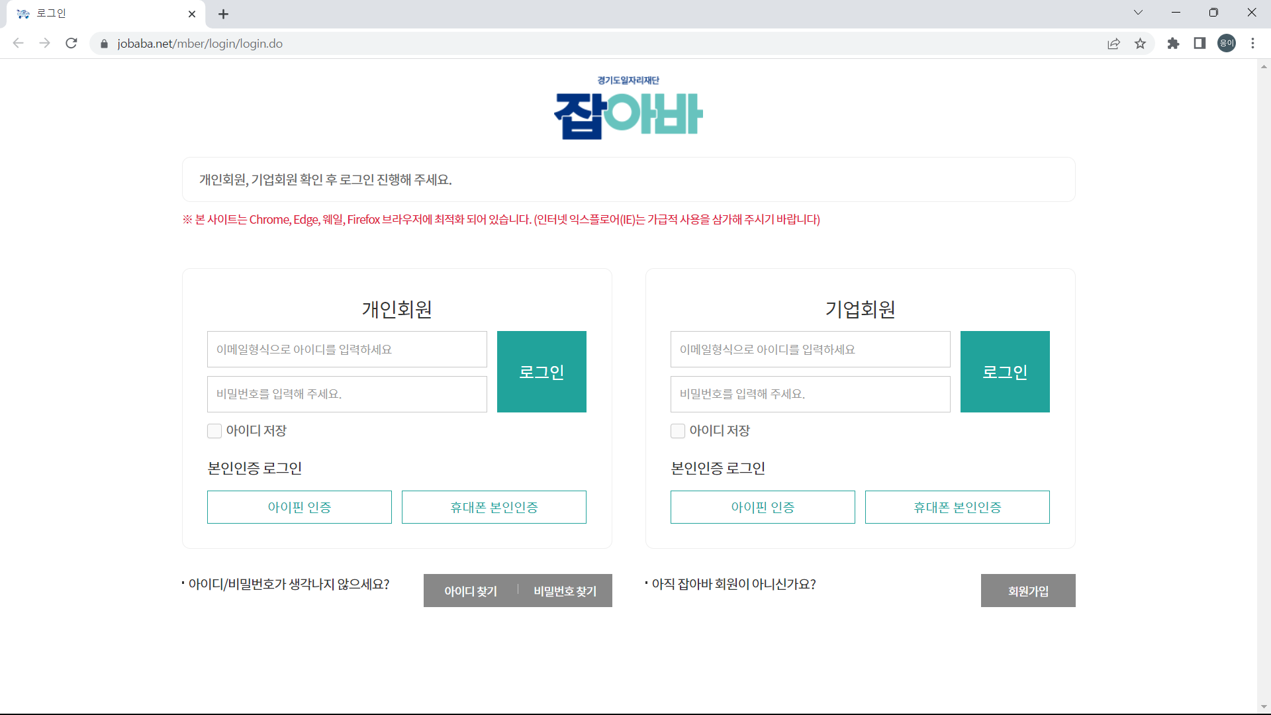1271x715 pixels.
Task: Click the lock icon in address bar
Action: [x=103, y=43]
